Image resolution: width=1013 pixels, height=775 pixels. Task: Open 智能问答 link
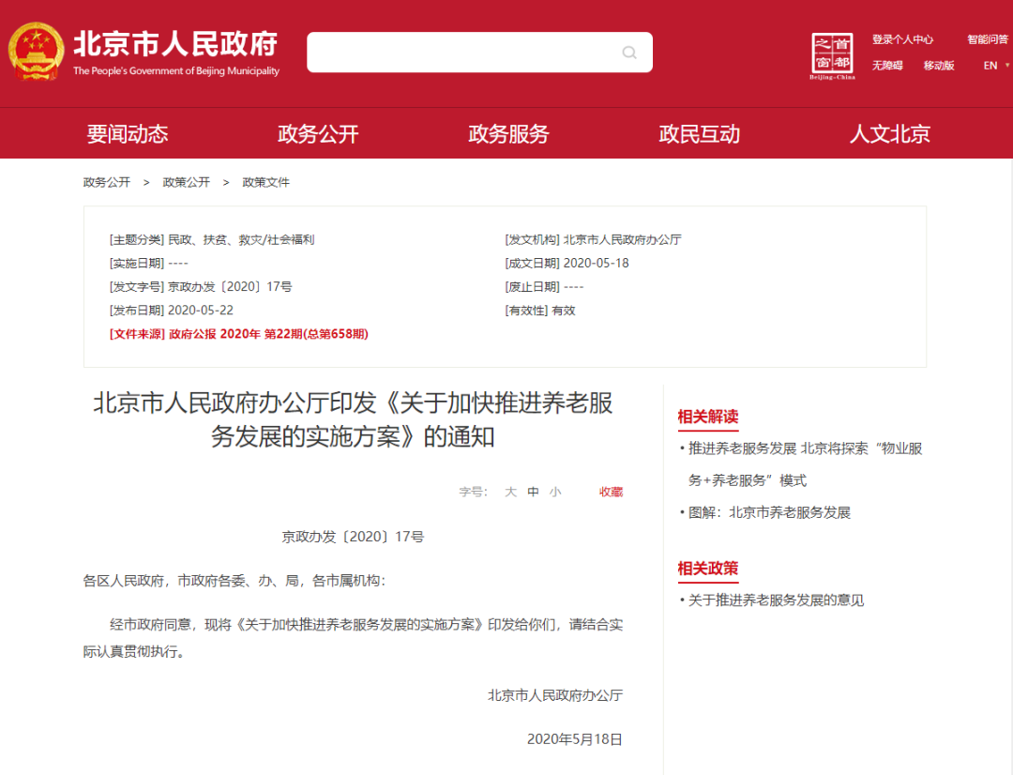pyautogui.click(x=988, y=39)
